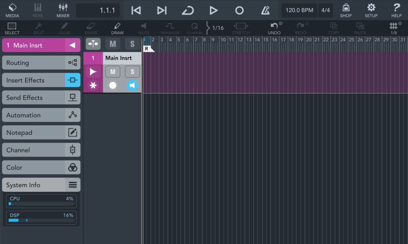Open the Shop

coord(345,10)
